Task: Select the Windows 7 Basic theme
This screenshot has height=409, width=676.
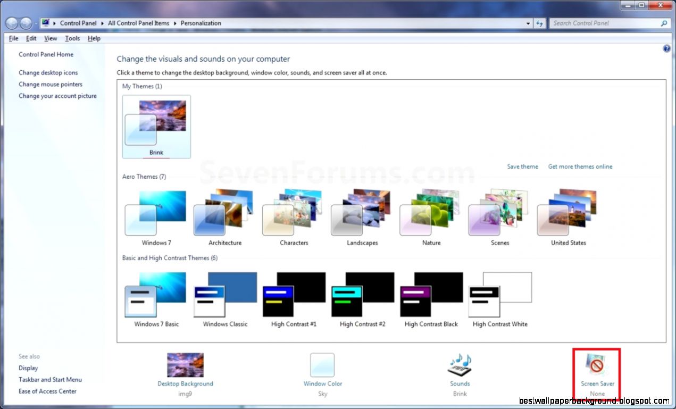Action: coord(156,300)
